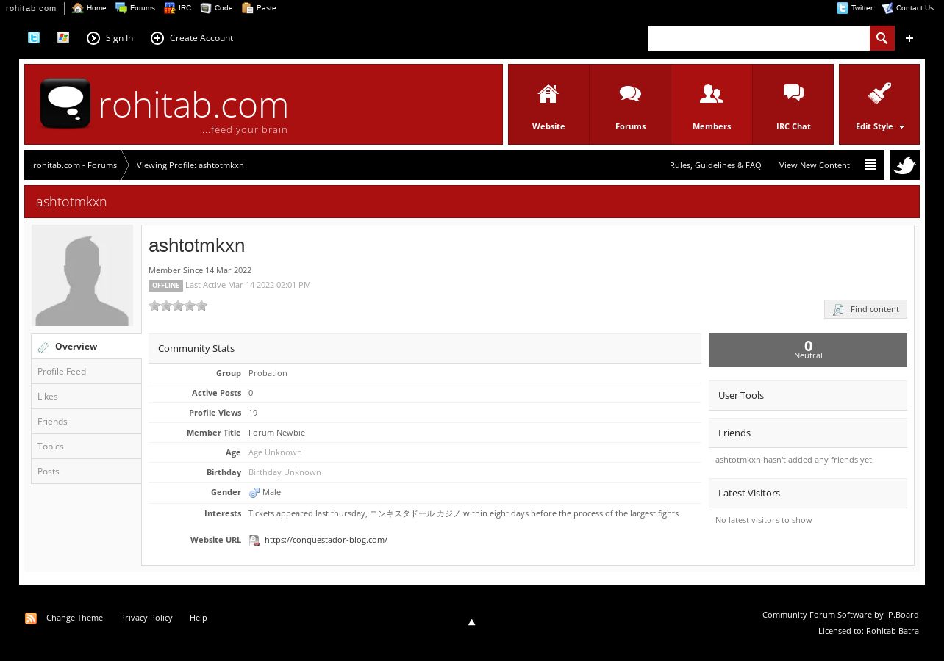The width and height of the screenshot is (944, 661).
Task: Select the Friends tab
Action: point(86,422)
